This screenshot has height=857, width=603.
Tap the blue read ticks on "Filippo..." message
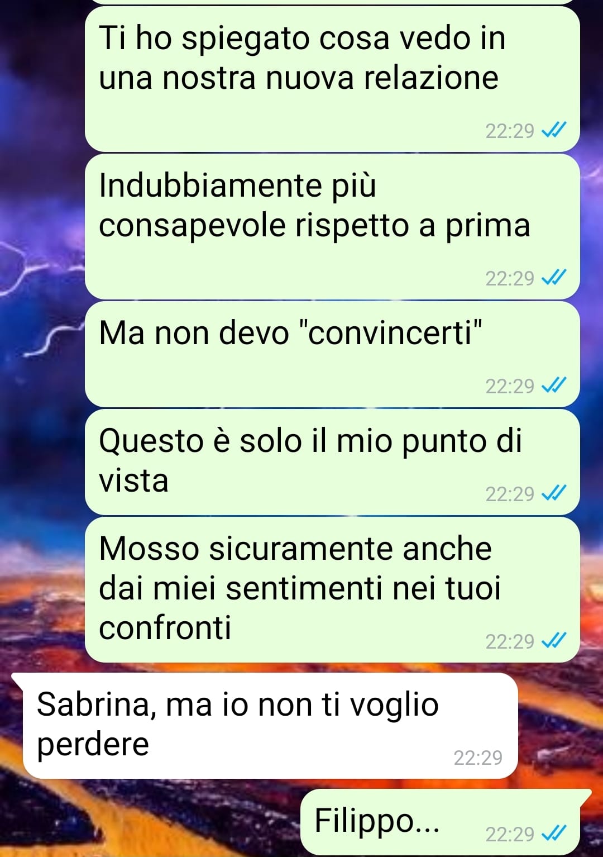click(554, 833)
